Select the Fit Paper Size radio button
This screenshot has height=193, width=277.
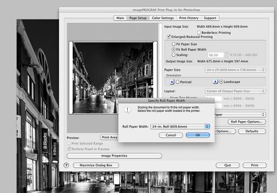click(x=174, y=44)
